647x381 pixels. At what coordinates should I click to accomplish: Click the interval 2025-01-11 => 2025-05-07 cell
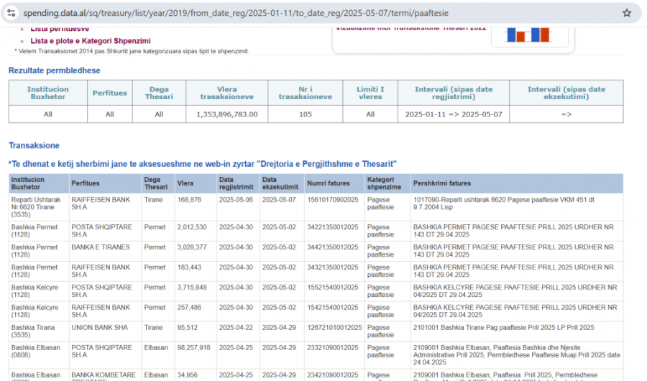point(454,114)
